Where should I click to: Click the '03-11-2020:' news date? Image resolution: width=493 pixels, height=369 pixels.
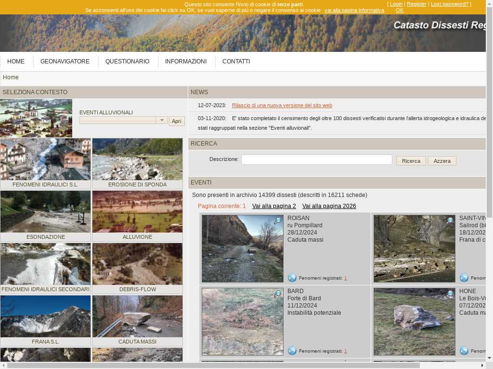pos(212,118)
